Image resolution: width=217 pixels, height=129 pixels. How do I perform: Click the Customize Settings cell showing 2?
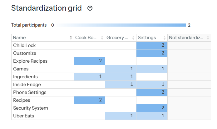[152, 53]
